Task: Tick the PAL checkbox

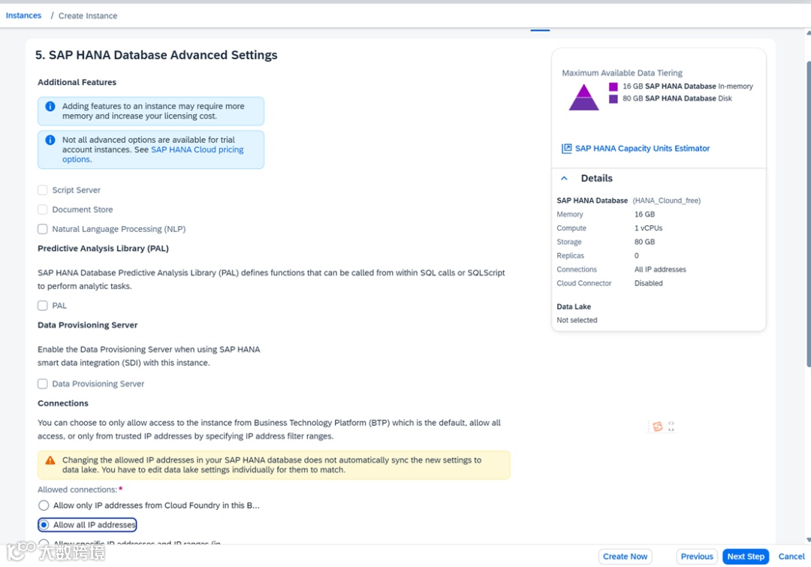Action: point(42,306)
